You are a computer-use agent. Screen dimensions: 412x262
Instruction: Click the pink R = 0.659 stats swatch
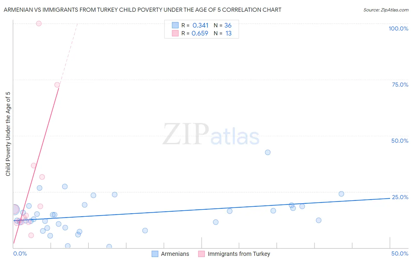tap(175, 33)
